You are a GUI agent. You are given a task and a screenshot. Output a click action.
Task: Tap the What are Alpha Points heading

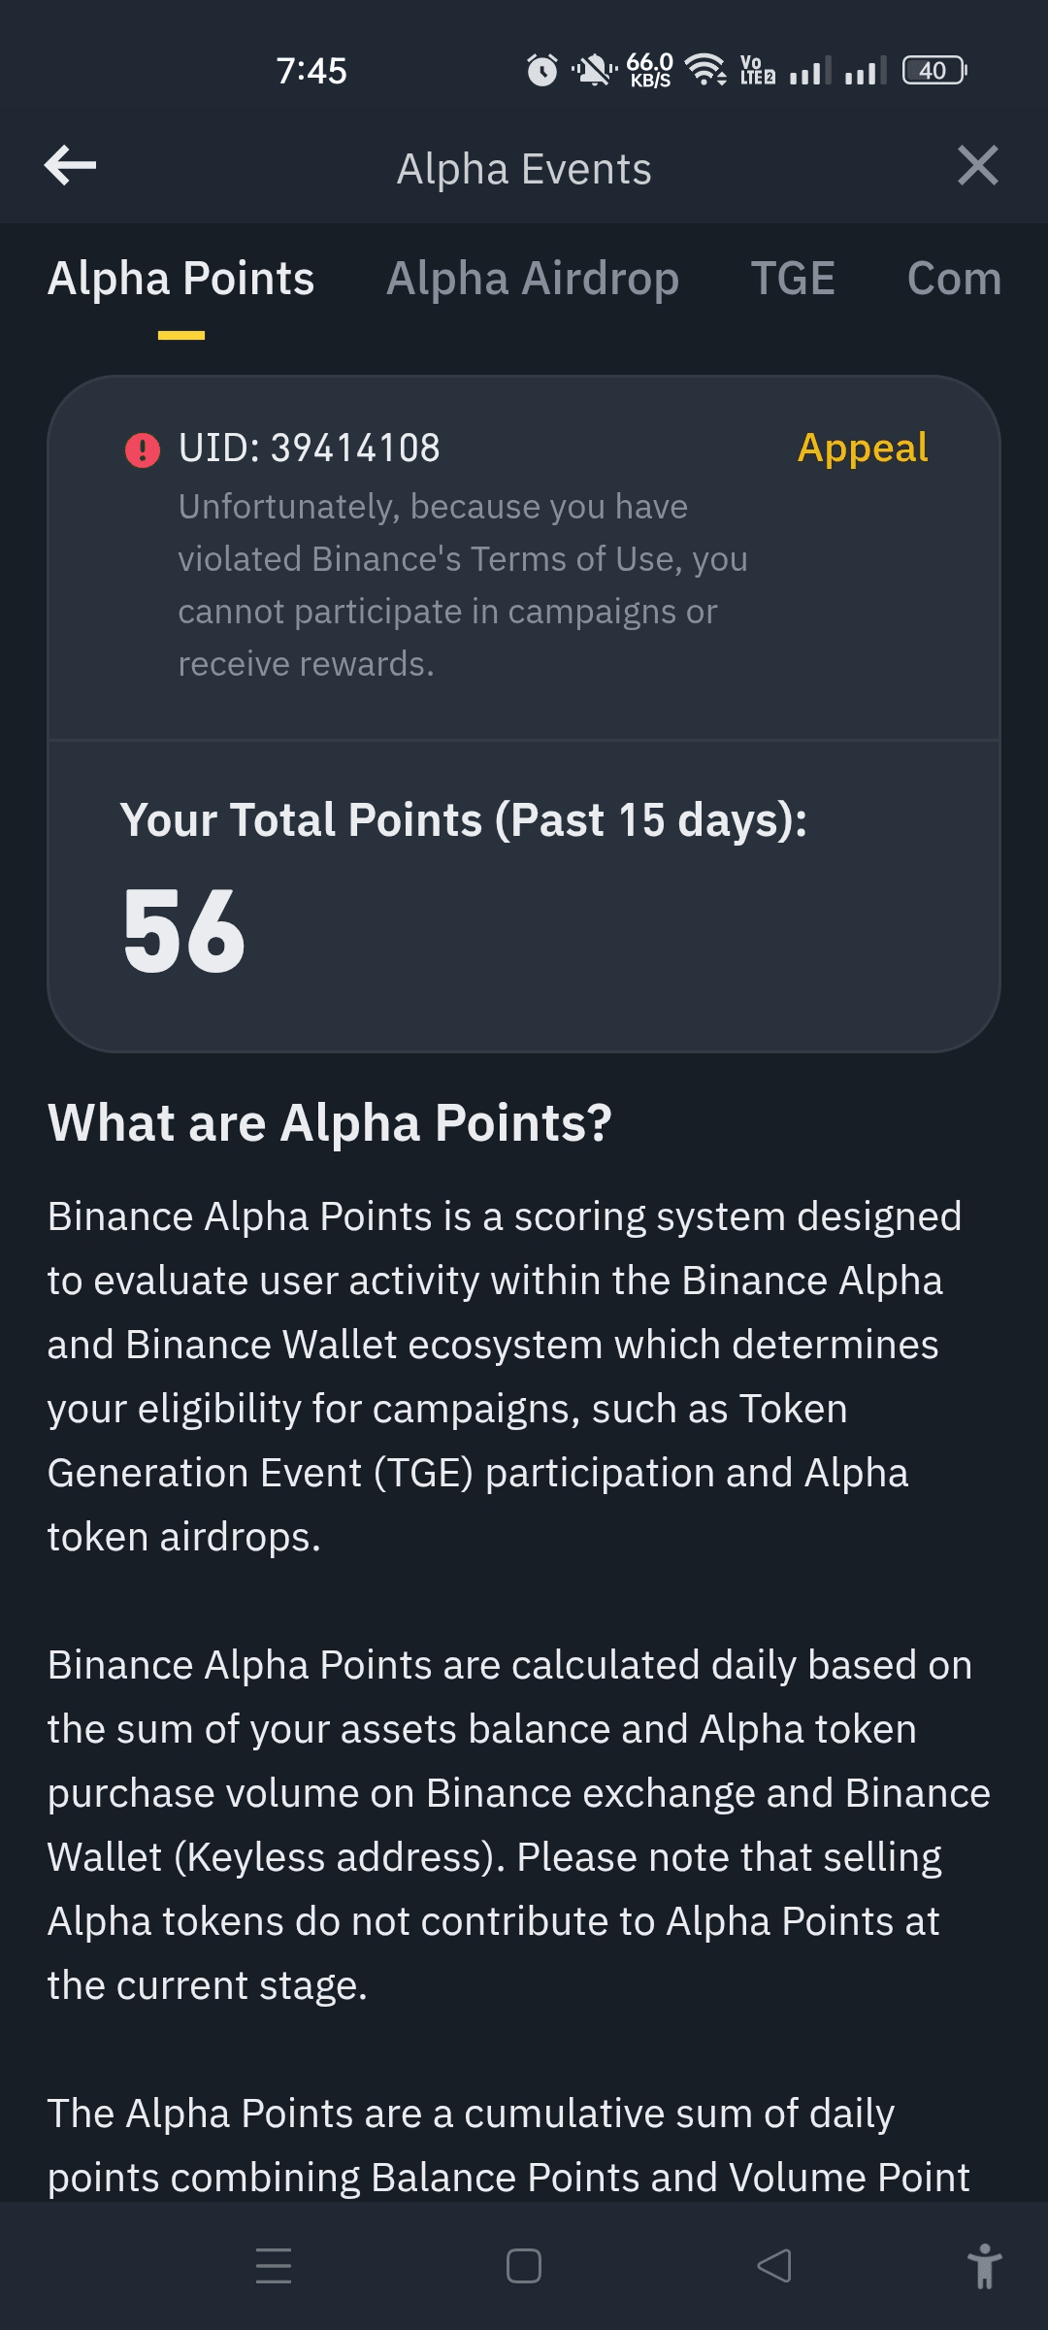pyautogui.click(x=330, y=1123)
